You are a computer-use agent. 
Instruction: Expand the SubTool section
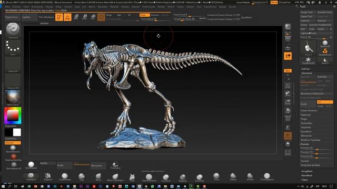(x=305, y=69)
